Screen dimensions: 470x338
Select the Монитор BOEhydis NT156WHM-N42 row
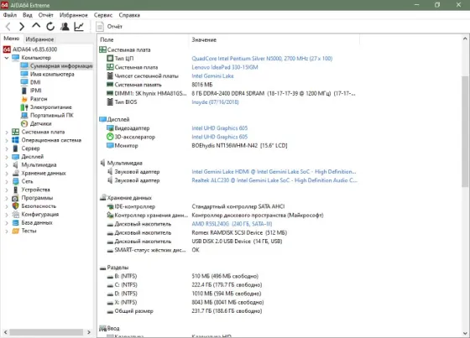227,146
